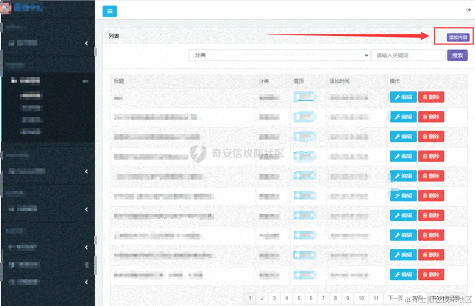
Task: Click 删除 delete button in the third table row
Action: pyautogui.click(x=431, y=136)
